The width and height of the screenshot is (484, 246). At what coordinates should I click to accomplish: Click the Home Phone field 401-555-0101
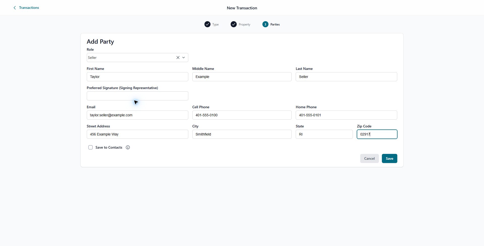[x=346, y=115]
